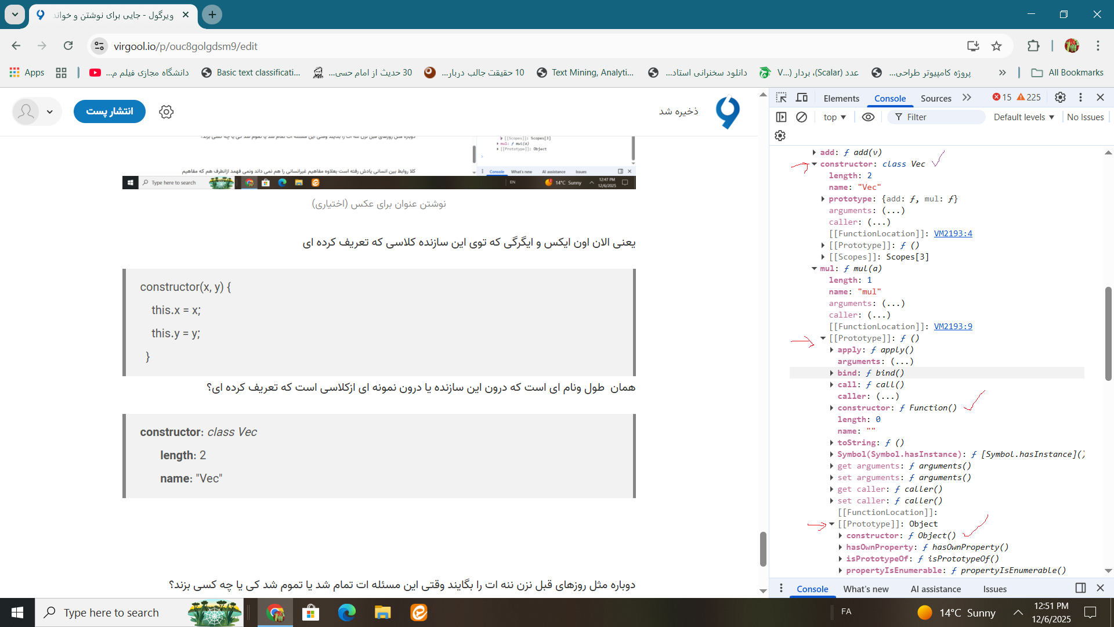
Task: Click the inspect element picker icon
Action: (x=782, y=98)
